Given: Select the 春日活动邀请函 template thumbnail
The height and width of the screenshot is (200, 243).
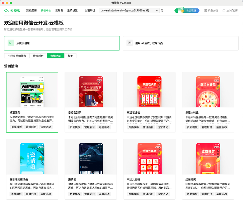Looking at the screenshot, I should tap(32, 158).
